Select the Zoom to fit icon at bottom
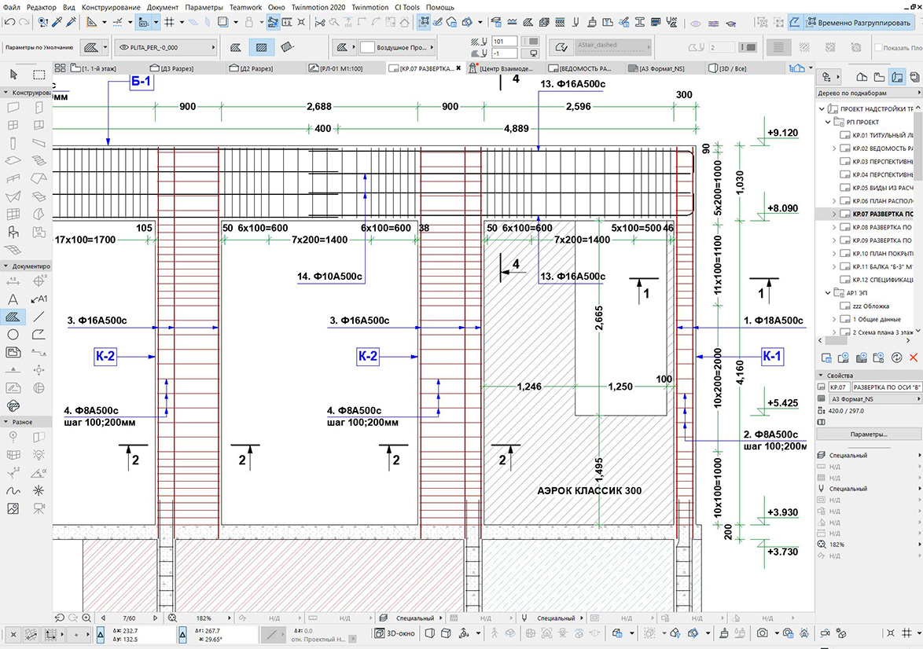Viewport: 923px width, 649px height. coord(172,618)
